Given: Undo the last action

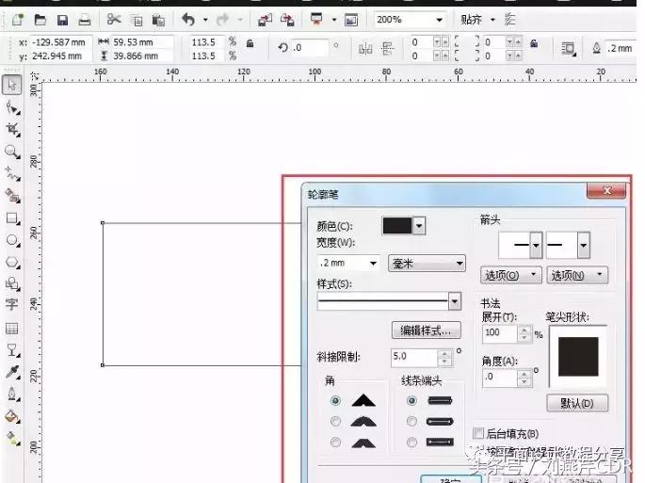Looking at the screenshot, I should point(188,20).
